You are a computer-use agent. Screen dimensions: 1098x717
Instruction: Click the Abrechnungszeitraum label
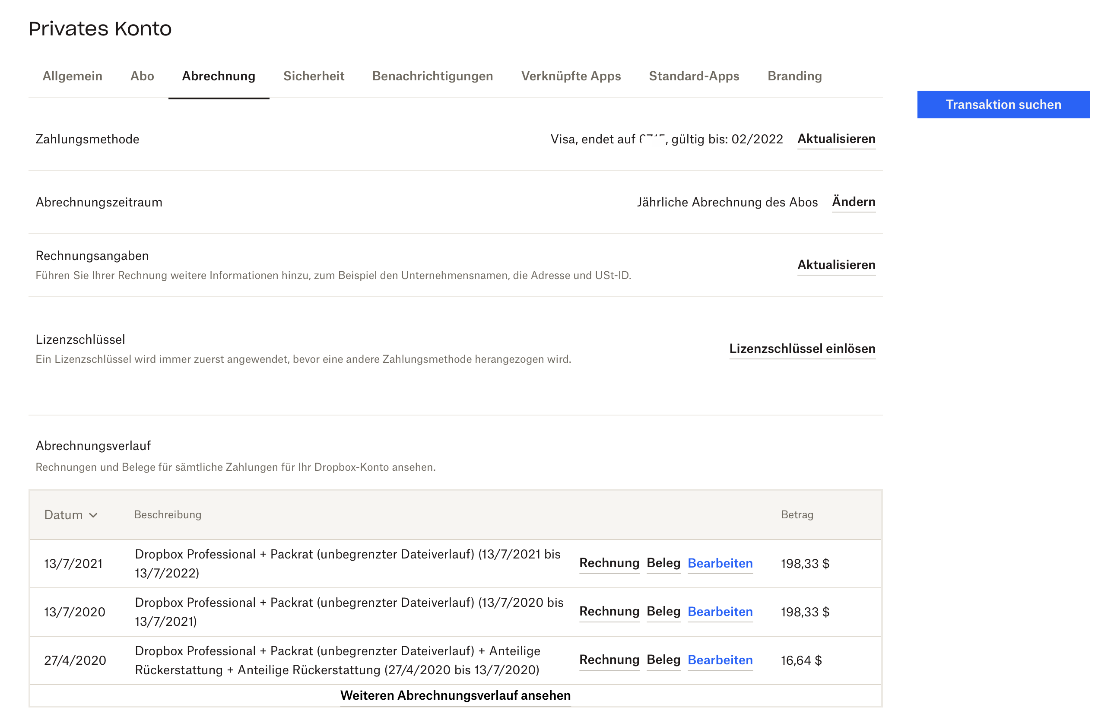click(99, 202)
